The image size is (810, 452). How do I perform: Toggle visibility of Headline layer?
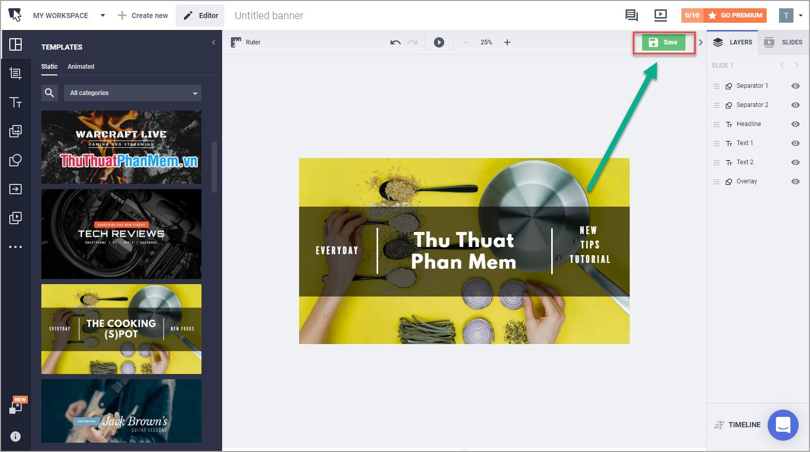[x=796, y=124]
